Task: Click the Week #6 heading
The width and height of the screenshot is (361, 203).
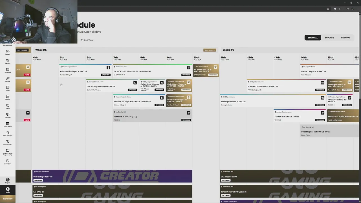Action: point(228,50)
